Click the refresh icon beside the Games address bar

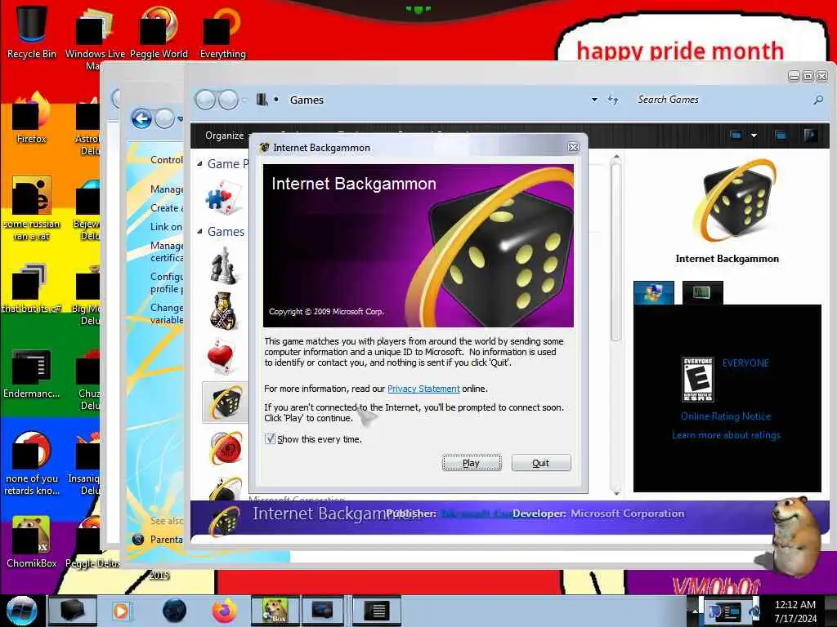coord(613,100)
